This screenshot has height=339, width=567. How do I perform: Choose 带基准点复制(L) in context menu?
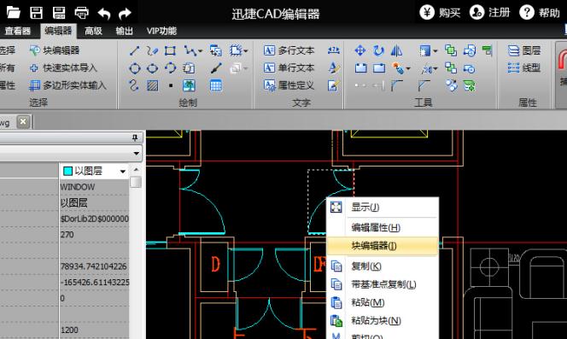[x=383, y=284]
